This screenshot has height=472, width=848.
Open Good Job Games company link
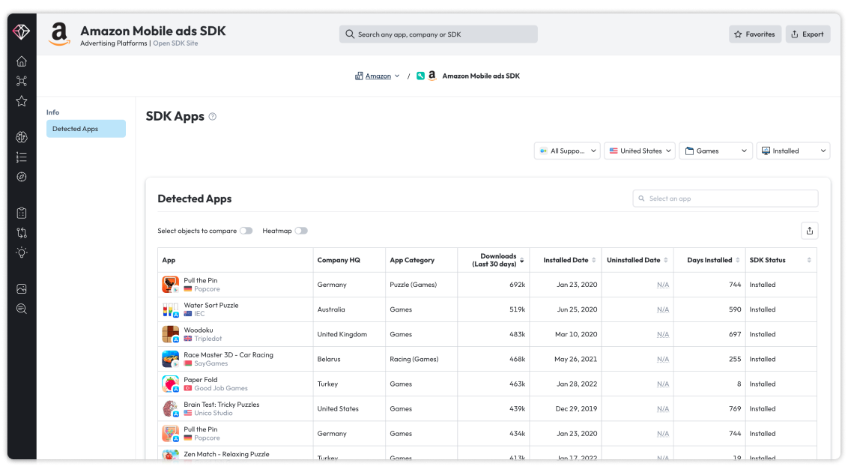coord(221,388)
